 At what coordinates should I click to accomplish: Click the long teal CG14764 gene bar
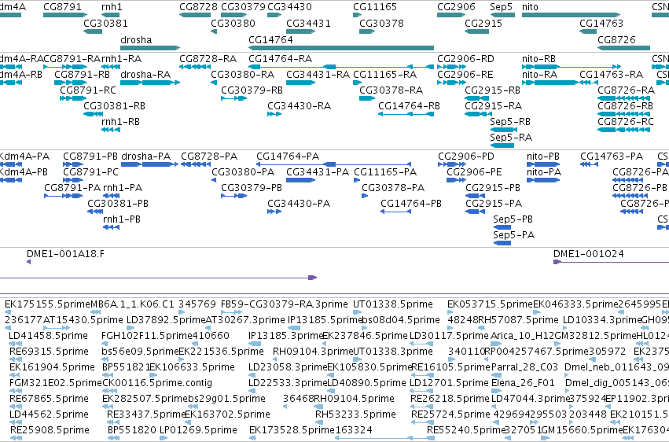point(341,48)
